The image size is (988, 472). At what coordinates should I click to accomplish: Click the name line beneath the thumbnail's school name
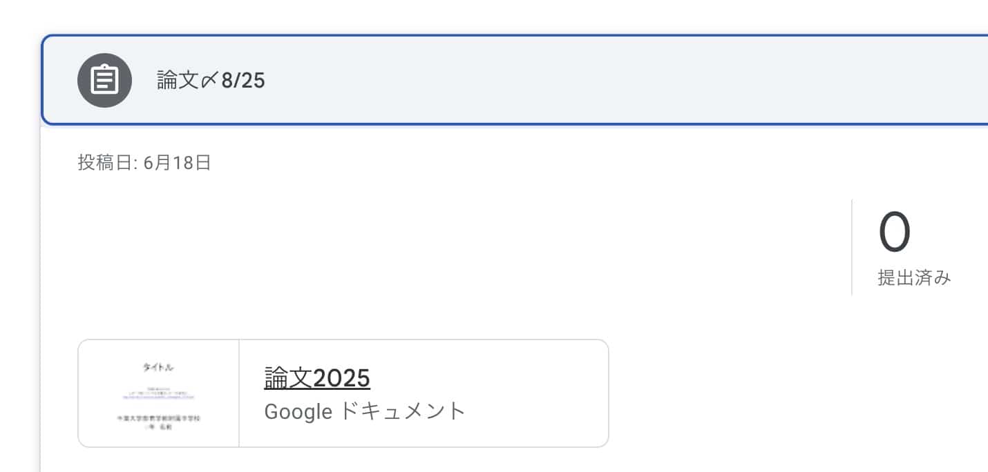click(159, 428)
